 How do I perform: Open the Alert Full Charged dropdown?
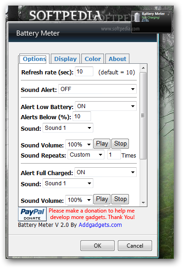pyautogui.click(x=105, y=172)
